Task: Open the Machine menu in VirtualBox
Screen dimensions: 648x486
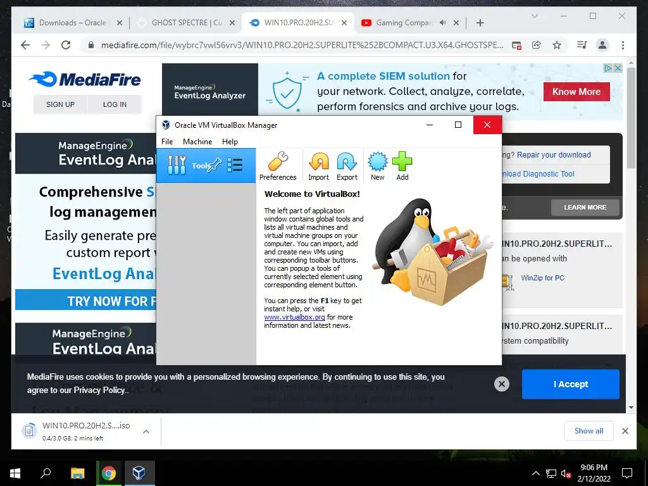Action: pyautogui.click(x=197, y=141)
